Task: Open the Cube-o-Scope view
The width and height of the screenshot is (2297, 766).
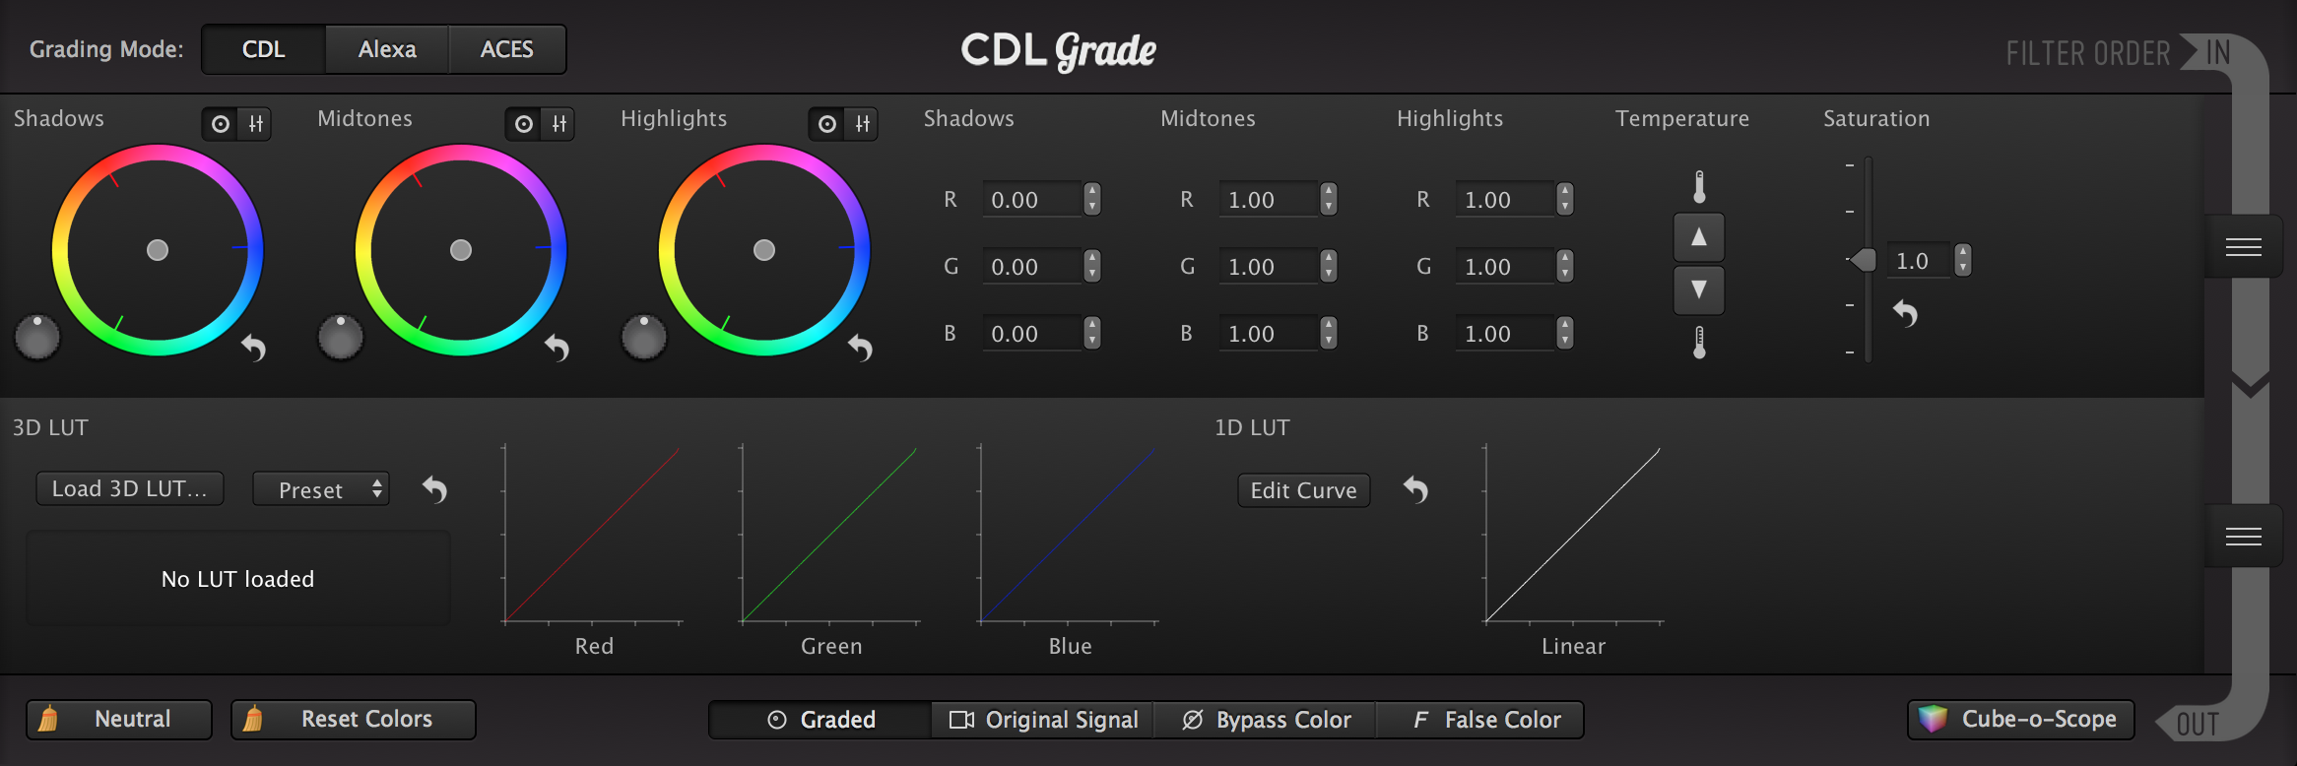Action: pos(2020,720)
